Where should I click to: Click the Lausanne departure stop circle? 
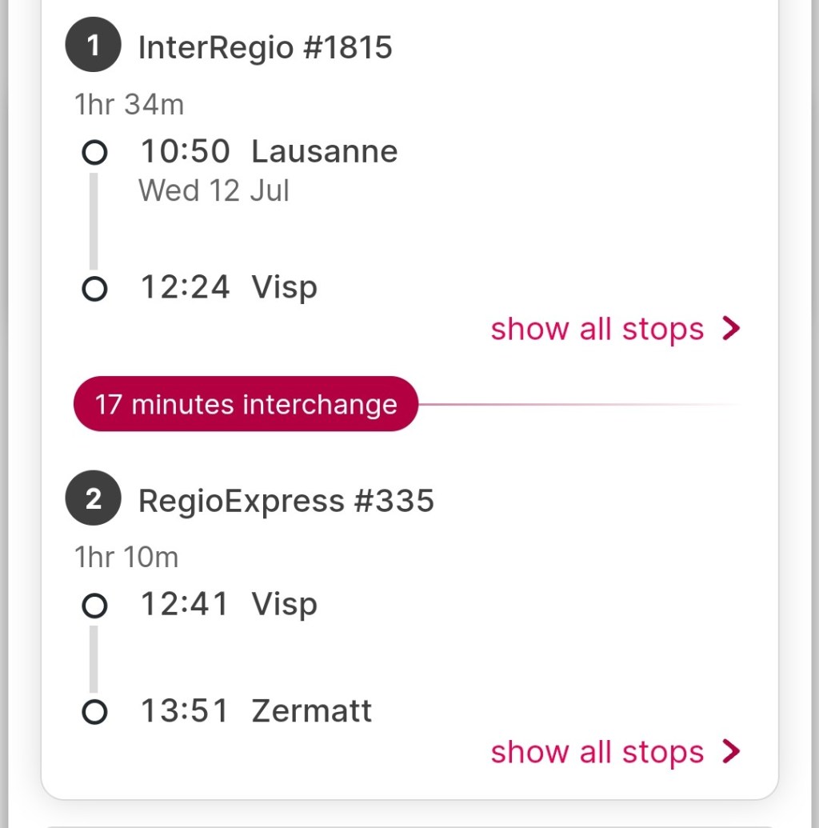94,152
